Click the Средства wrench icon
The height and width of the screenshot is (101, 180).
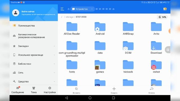[x=14, y=81]
